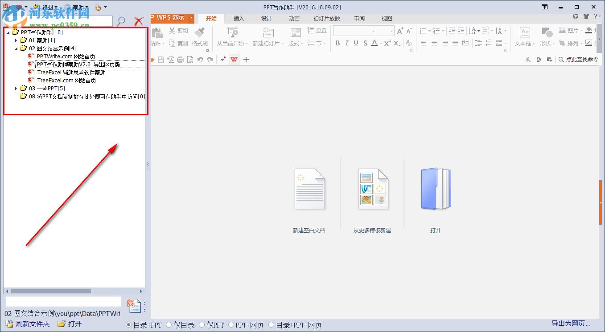The image size is (605, 332).
Task: Select the 目录+PPT+网页 radio option
Action: [x=272, y=325]
